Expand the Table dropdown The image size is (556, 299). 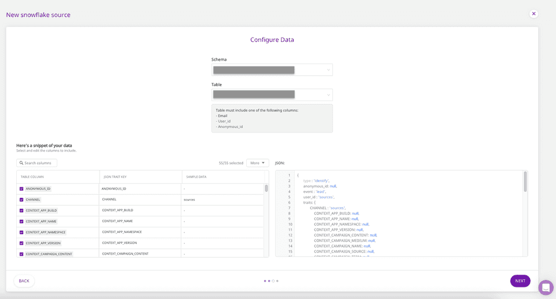(x=272, y=95)
